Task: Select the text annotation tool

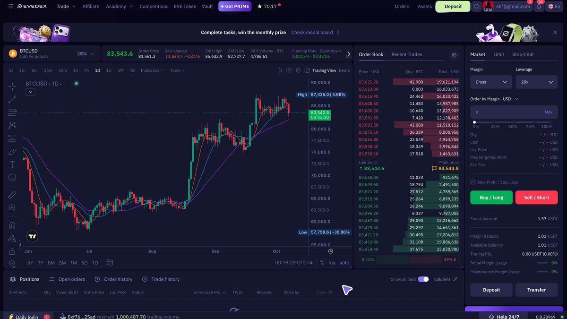Action: [12, 164]
